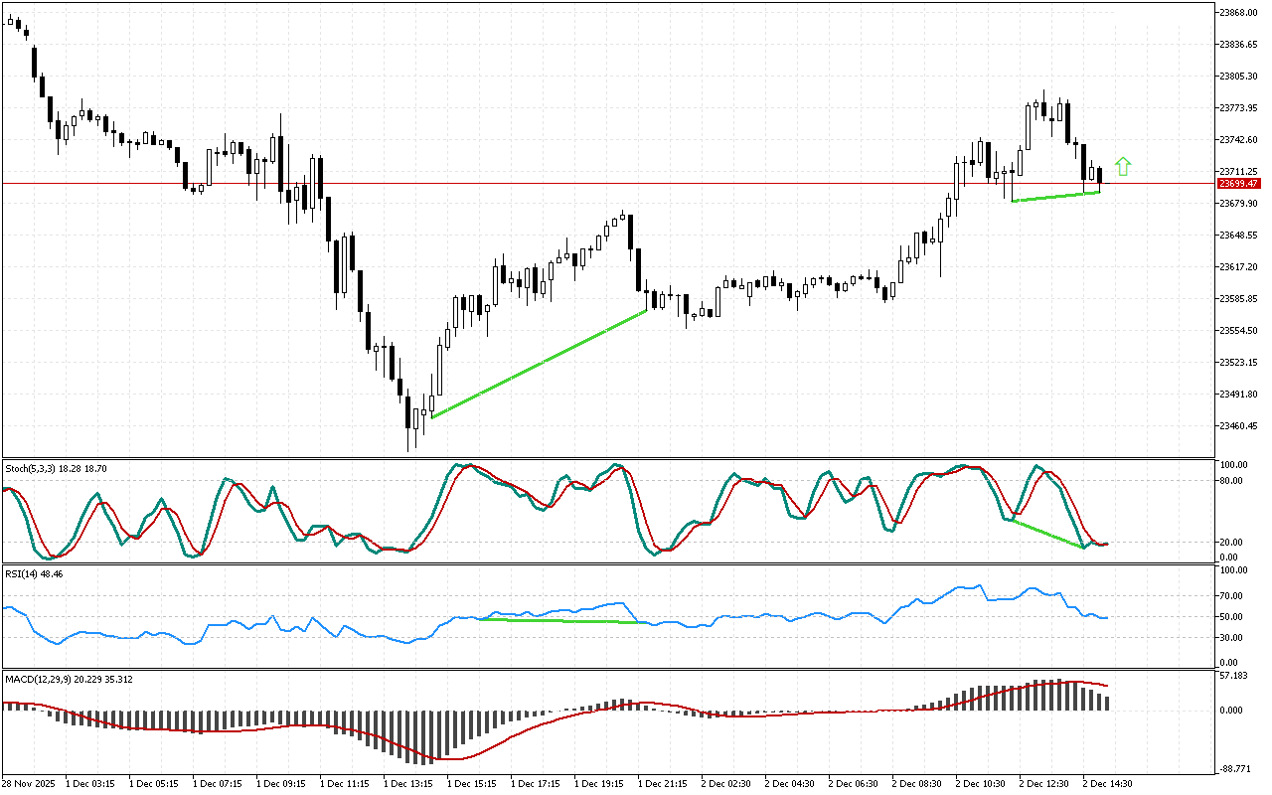
Task: Click the 57.183 value on MACD scale
Action: (x=1235, y=676)
